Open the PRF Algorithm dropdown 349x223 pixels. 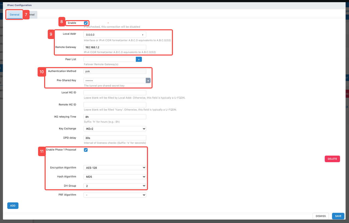click(115, 195)
